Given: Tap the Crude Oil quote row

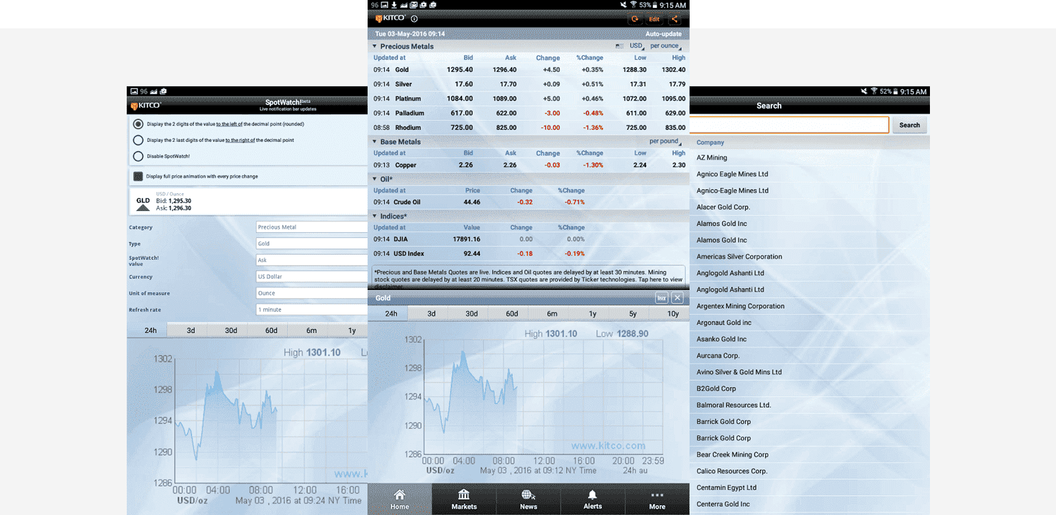Looking at the screenshot, I should (529, 202).
